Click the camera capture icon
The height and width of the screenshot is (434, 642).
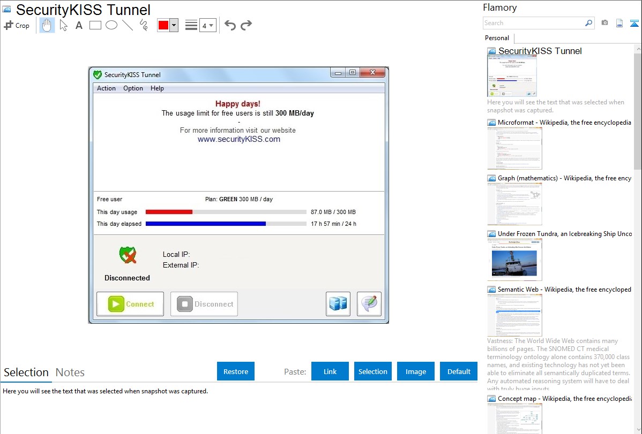(x=604, y=23)
